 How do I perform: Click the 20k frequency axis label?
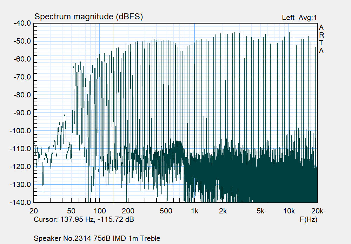[317, 211]
